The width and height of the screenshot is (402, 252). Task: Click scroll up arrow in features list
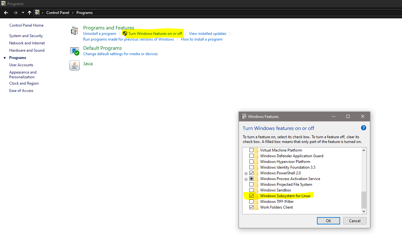364,150
